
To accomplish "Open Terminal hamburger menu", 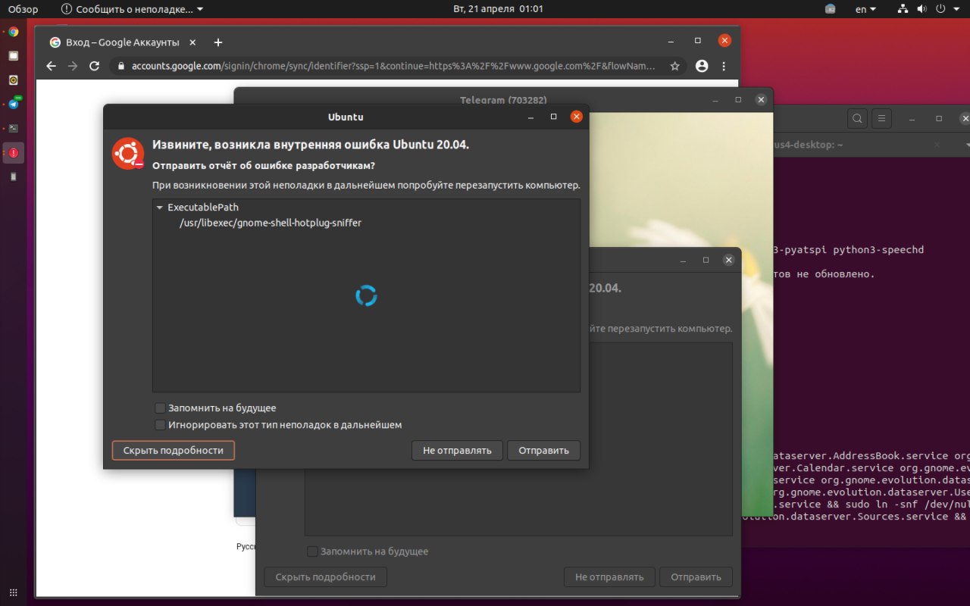I will pos(881,118).
